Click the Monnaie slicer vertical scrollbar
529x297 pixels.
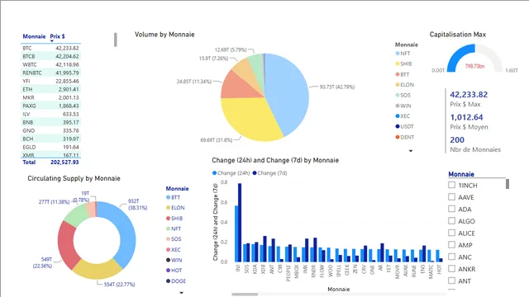pyautogui.click(x=507, y=184)
